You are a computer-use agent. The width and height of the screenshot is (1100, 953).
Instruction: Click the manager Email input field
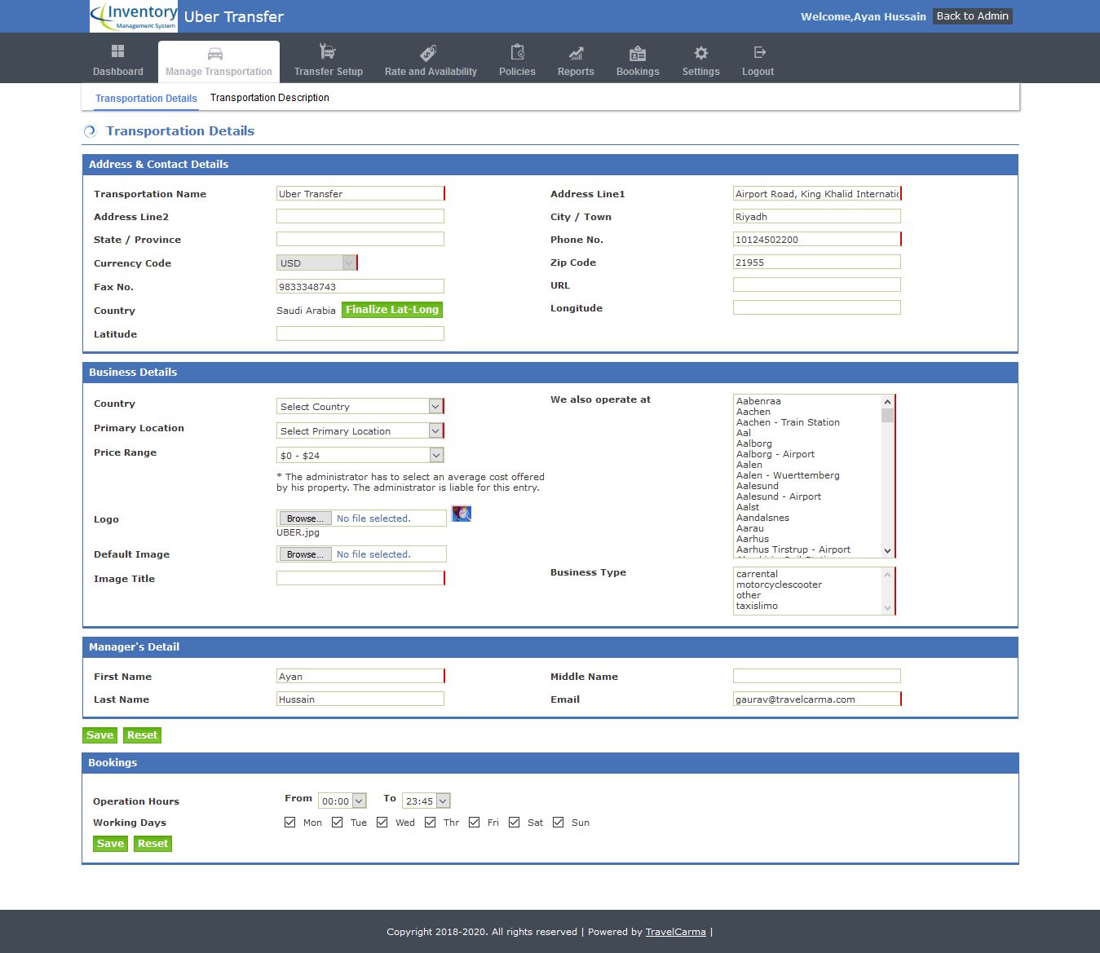pyautogui.click(x=816, y=699)
